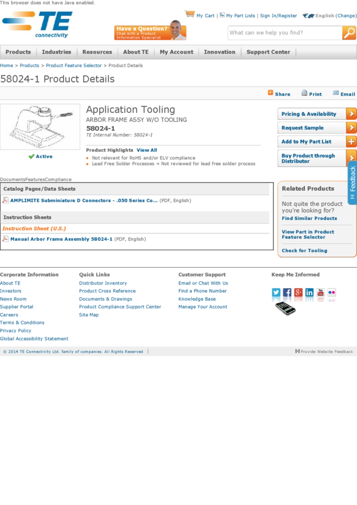This screenshot has width=357, height=505.
Task: Click the mobile phone image
Action: (285, 308)
